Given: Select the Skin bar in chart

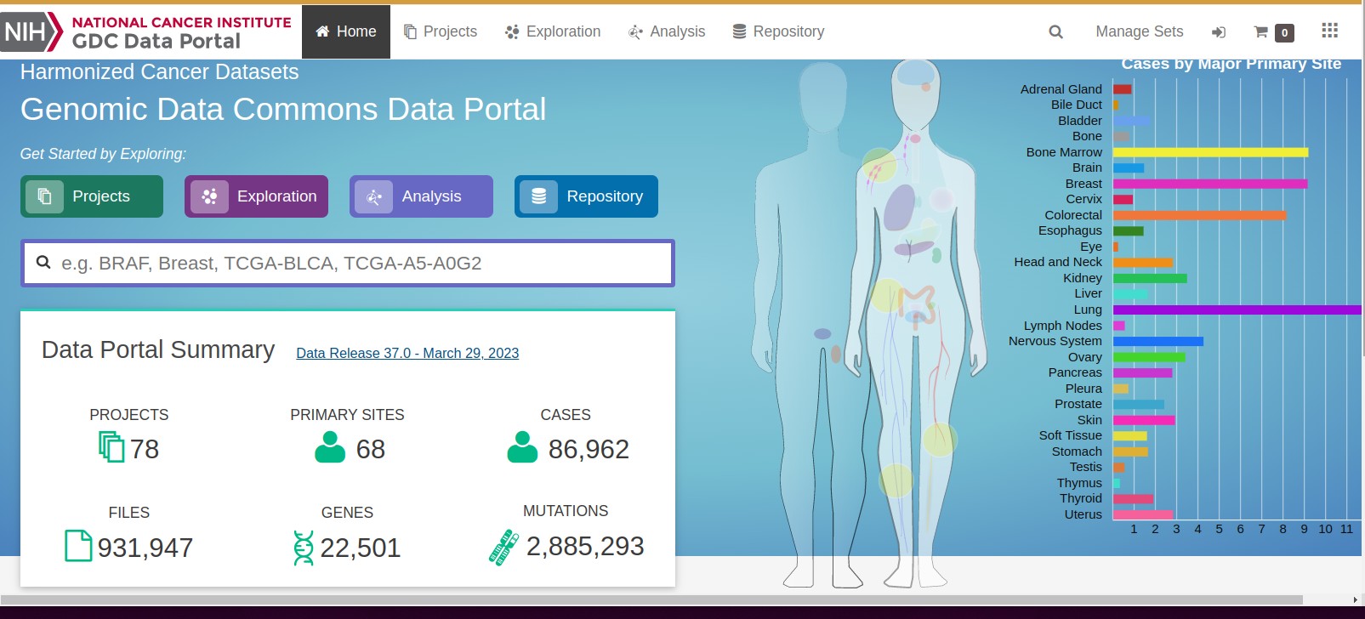Looking at the screenshot, I should pos(1144,420).
